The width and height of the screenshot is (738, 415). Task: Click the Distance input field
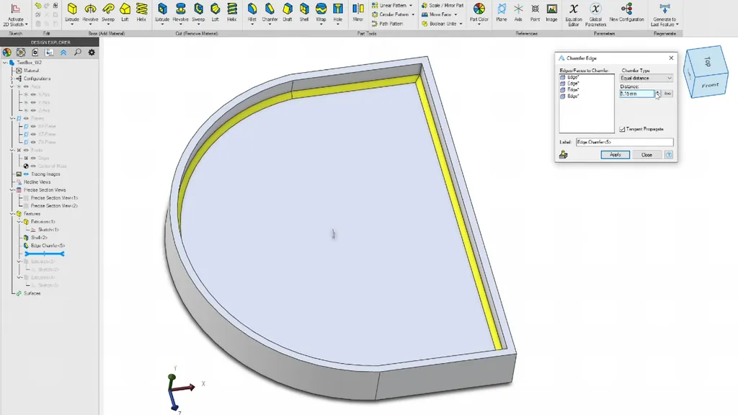click(637, 94)
